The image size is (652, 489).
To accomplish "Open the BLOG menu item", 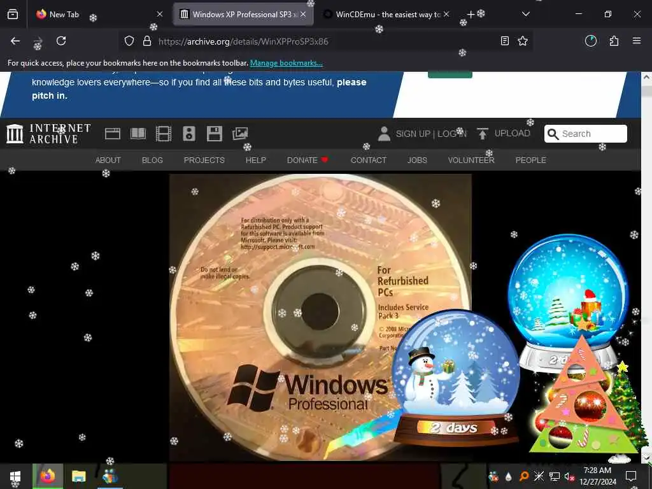I will [x=152, y=160].
